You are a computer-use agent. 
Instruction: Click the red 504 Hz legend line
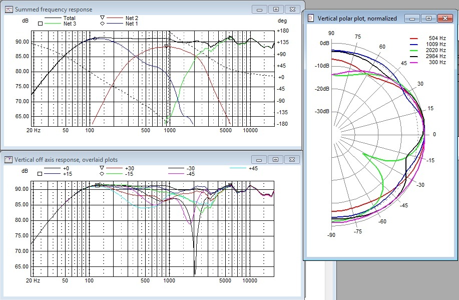pyautogui.click(x=414, y=38)
